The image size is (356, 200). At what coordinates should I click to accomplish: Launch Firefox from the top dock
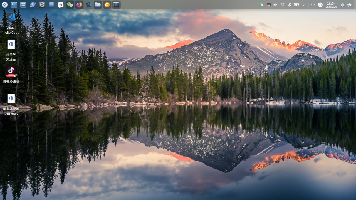click(79, 4)
